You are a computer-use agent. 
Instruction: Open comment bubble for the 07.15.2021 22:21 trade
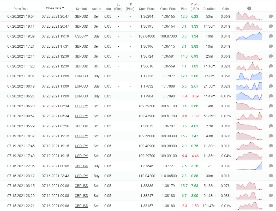[x=271, y=206]
